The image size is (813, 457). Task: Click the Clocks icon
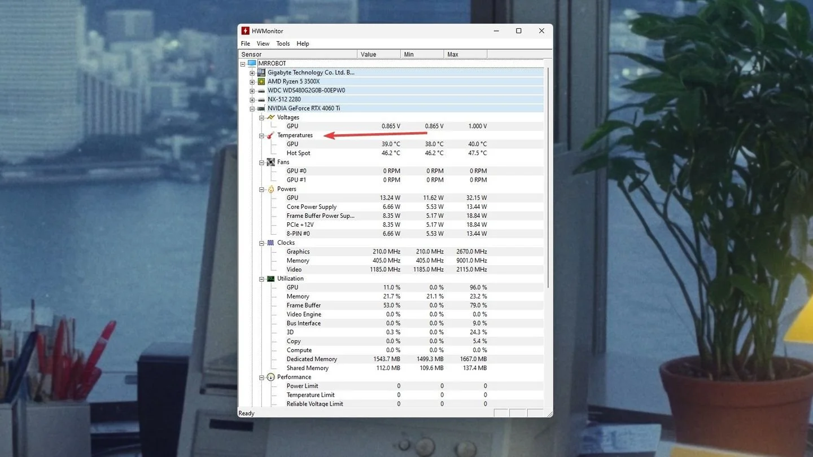pyautogui.click(x=271, y=243)
